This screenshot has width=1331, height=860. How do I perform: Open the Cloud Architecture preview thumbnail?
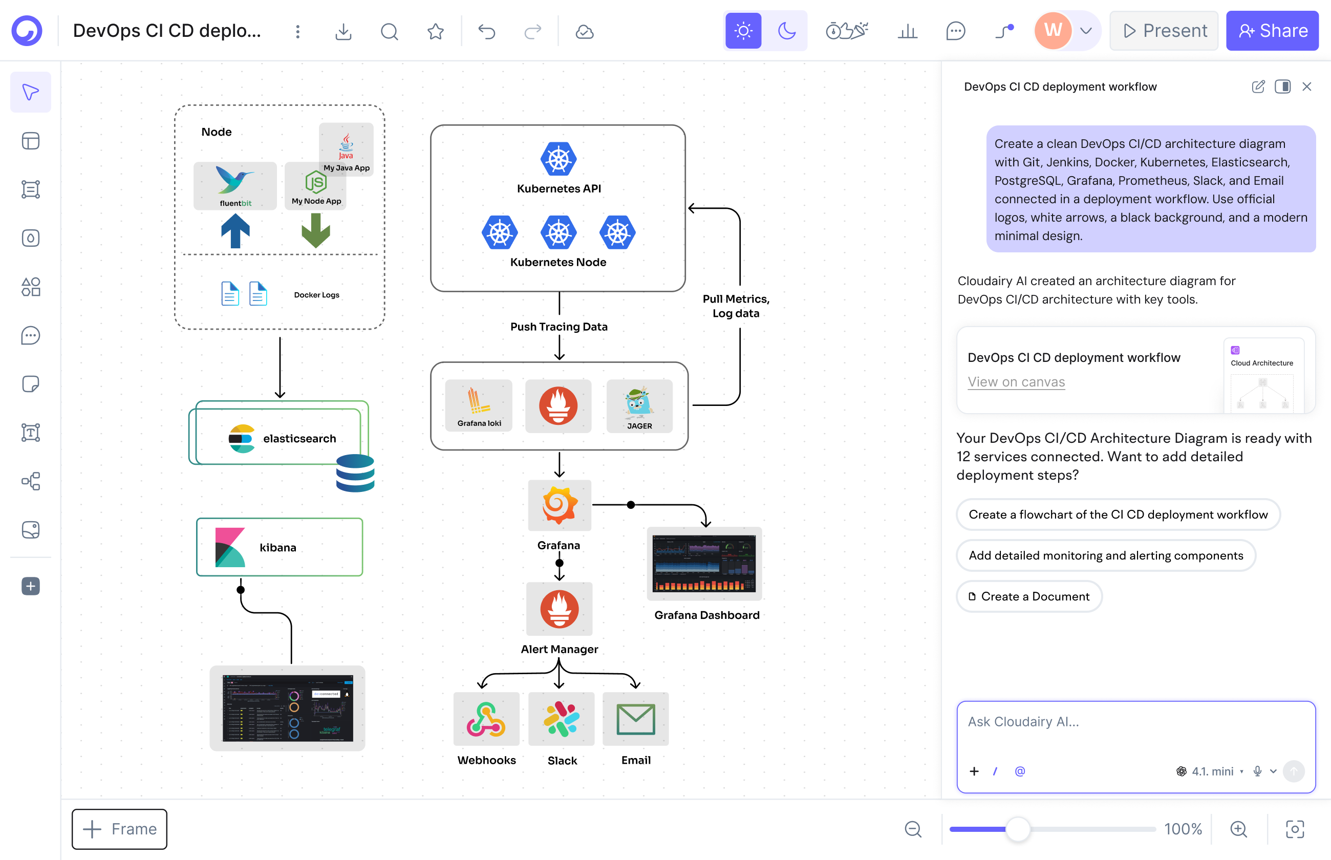tap(1263, 375)
